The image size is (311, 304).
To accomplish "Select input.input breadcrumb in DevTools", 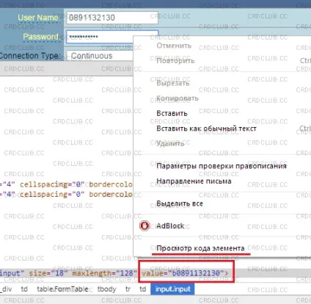I will 172,289.
